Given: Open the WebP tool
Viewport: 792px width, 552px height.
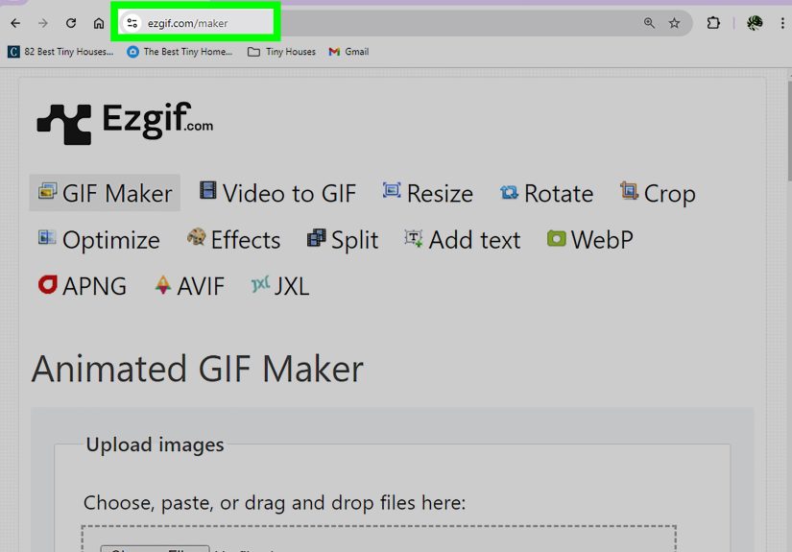Looking at the screenshot, I should [590, 239].
